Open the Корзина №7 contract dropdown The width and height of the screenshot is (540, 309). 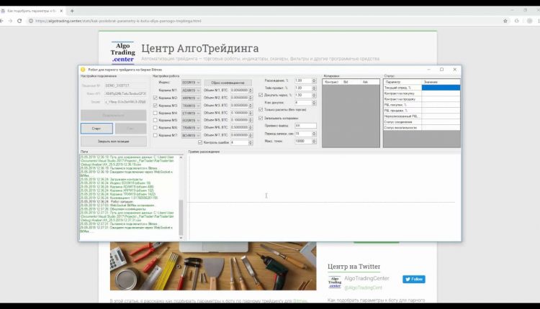click(191, 135)
